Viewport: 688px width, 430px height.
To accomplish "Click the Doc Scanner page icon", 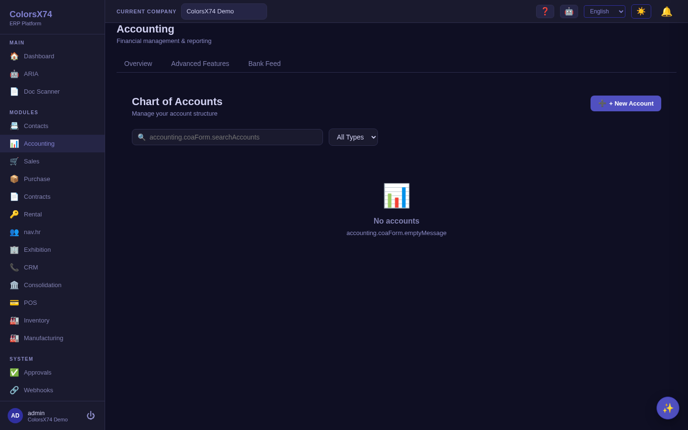I will point(14,92).
